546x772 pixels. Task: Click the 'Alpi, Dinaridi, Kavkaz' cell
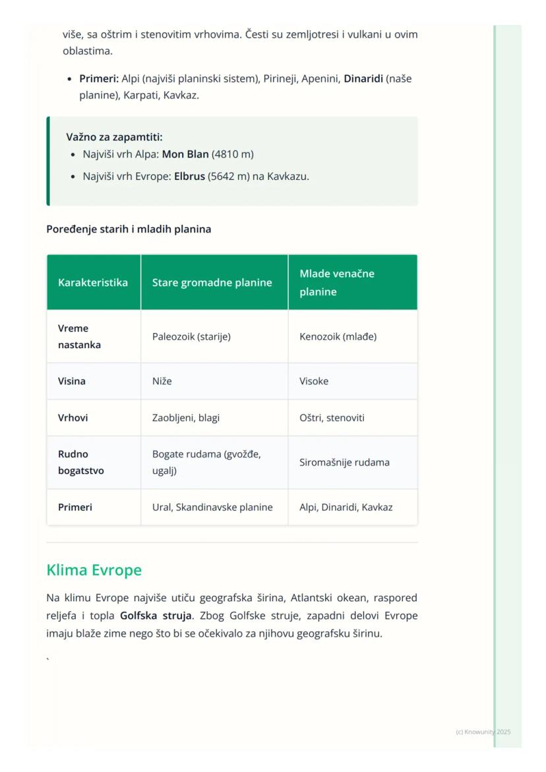tap(346, 507)
